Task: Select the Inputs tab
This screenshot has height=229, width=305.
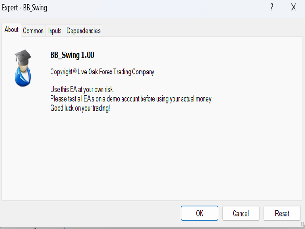Action: pos(55,31)
